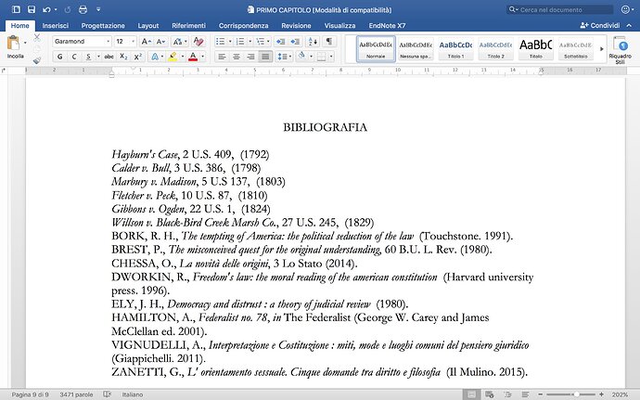Click the Cut scissors icon
Image resolution: width=640 pixels, height=400 pixels.
pos(37,38)
